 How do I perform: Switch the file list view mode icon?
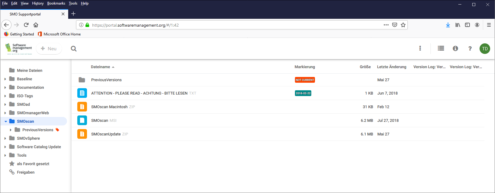441,48
